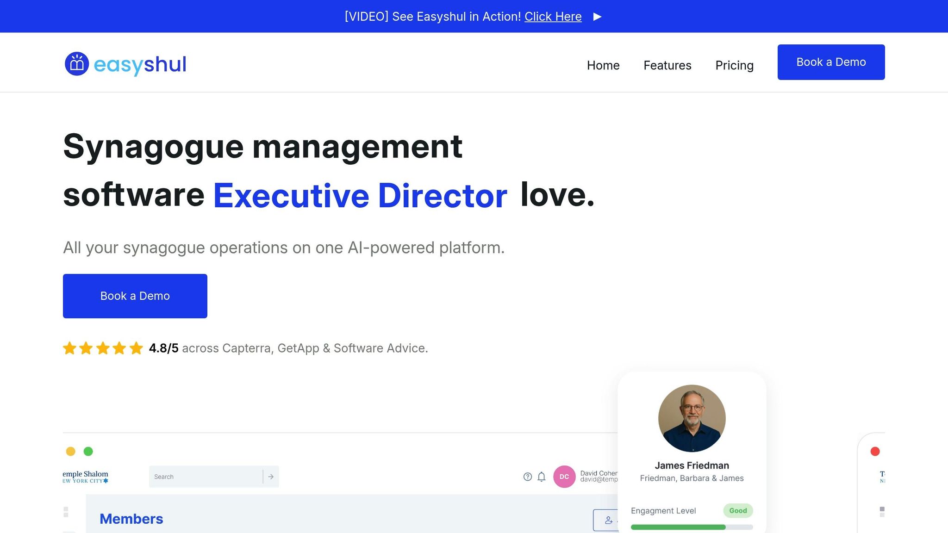Image resolution: width=948 pixels, height=533 pixels.
Task: Open the notifications bell icon
Action: pos(541,477)
